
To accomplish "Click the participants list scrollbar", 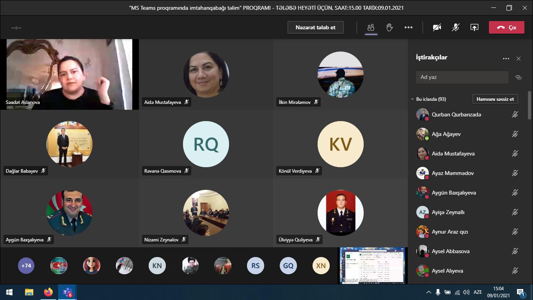I will (529, 105).
